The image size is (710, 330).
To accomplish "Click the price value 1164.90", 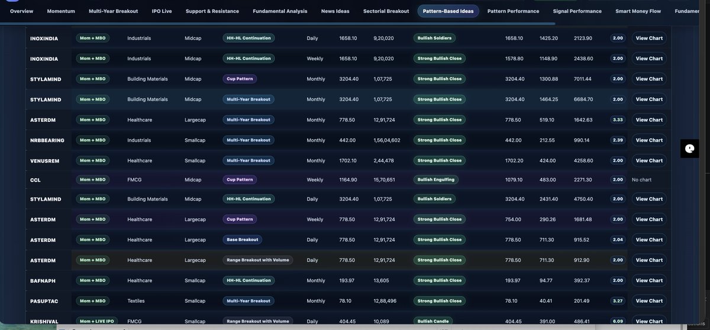I will 348,179.
